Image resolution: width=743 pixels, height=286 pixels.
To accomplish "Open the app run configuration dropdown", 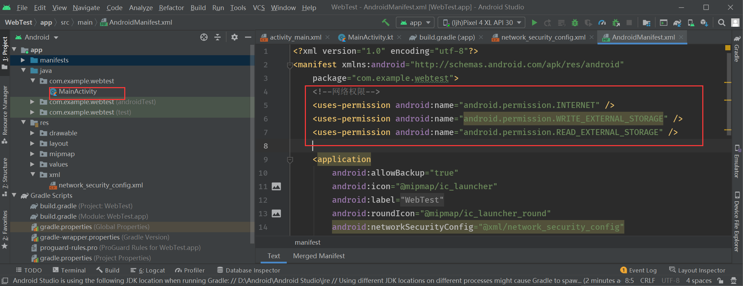I will [x=415, y=23].
